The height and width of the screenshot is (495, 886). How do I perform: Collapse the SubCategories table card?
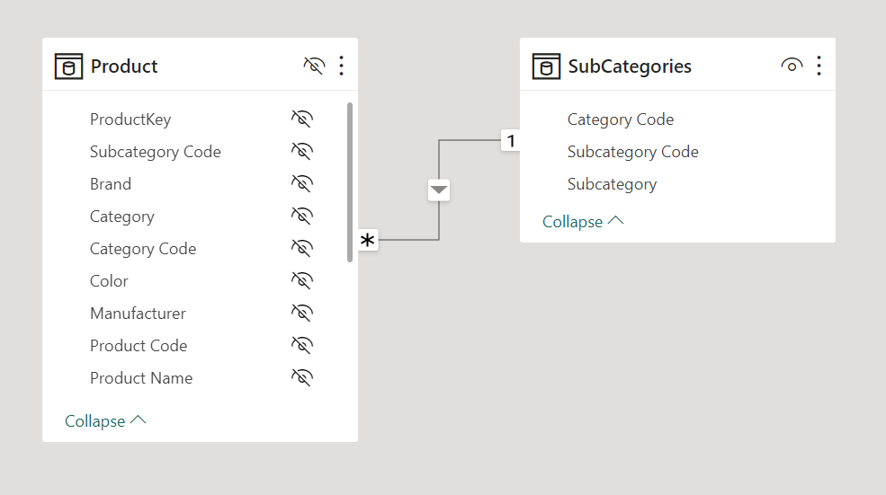coord(583,221)
